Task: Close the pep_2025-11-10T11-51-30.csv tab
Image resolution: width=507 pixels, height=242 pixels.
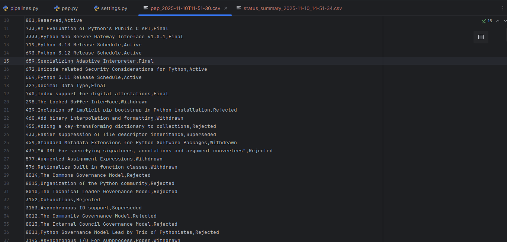Action: [x=225, y=8]
